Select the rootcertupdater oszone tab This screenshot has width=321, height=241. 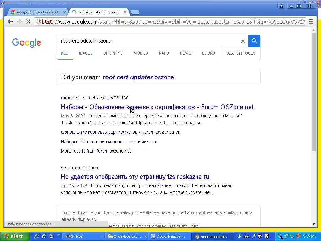(x=99, y=12)
